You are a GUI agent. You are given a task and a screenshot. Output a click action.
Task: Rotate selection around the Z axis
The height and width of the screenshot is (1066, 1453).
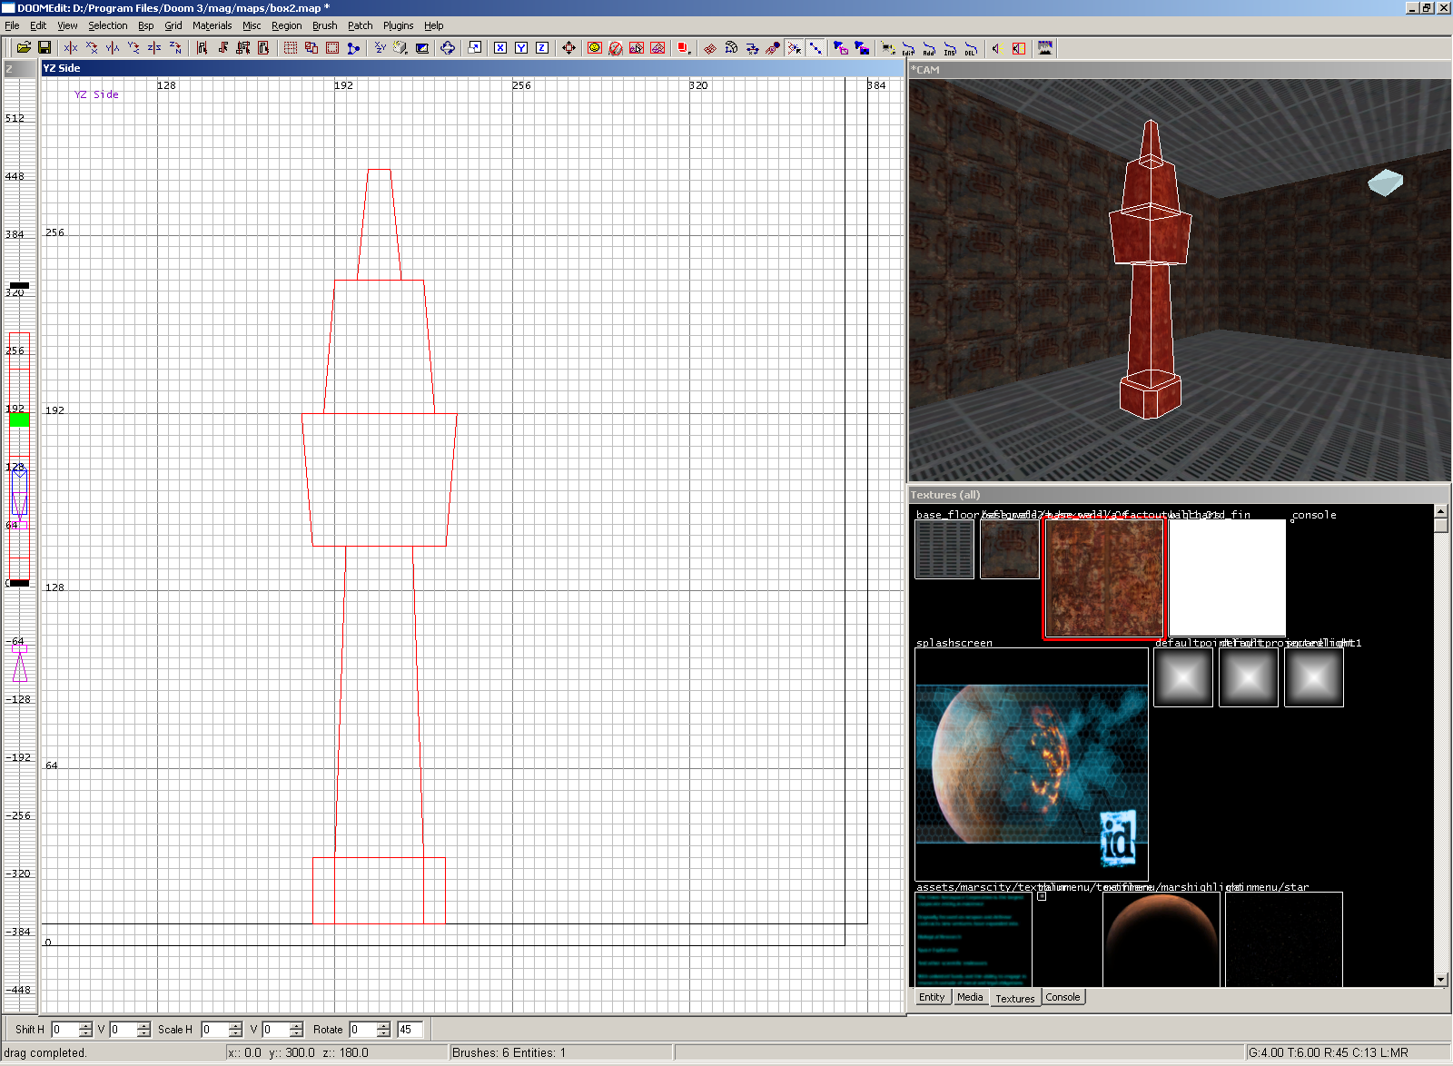click(x=175, y=48)
